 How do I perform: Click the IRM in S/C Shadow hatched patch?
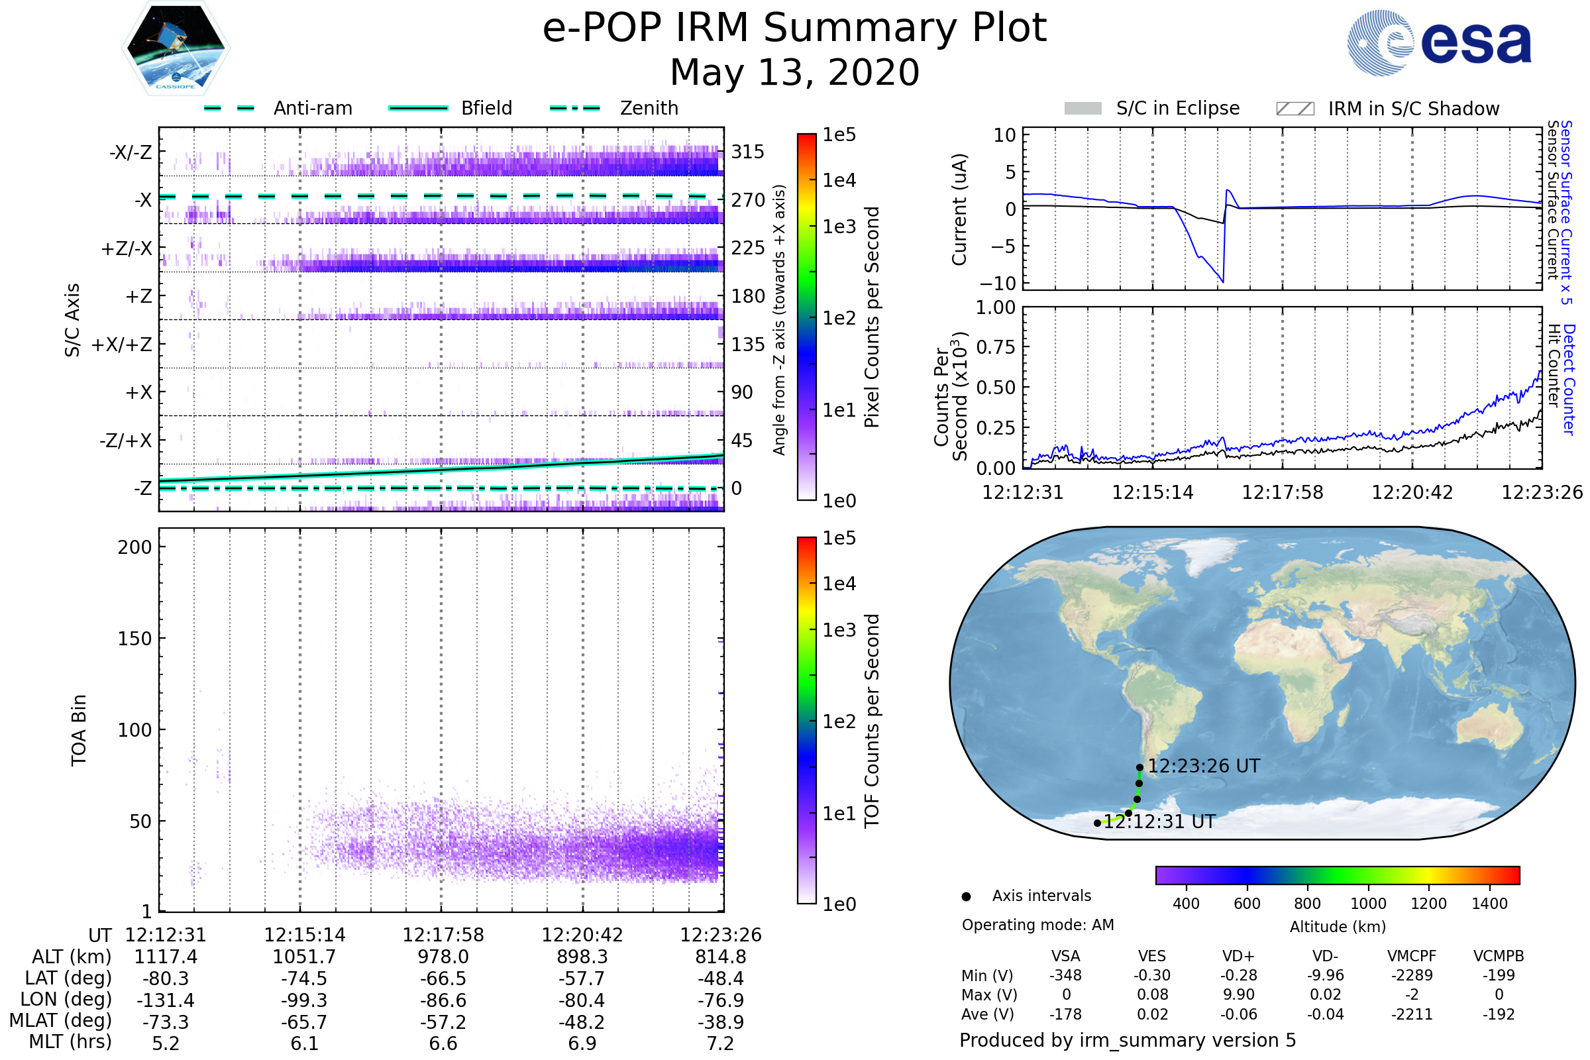(x=1295, y=109)
